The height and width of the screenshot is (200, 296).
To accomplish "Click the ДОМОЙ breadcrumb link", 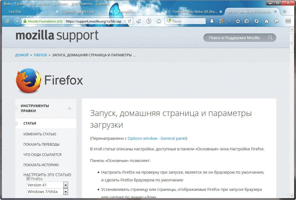I will pyautogui.click(x=22, y=55).
